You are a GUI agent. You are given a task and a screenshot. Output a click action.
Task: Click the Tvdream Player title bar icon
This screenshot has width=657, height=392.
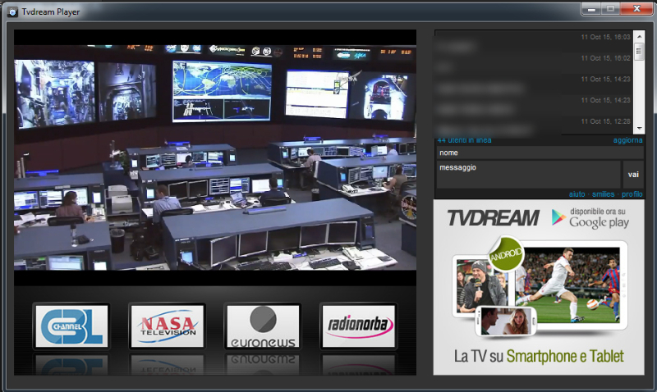coord(11,9)
